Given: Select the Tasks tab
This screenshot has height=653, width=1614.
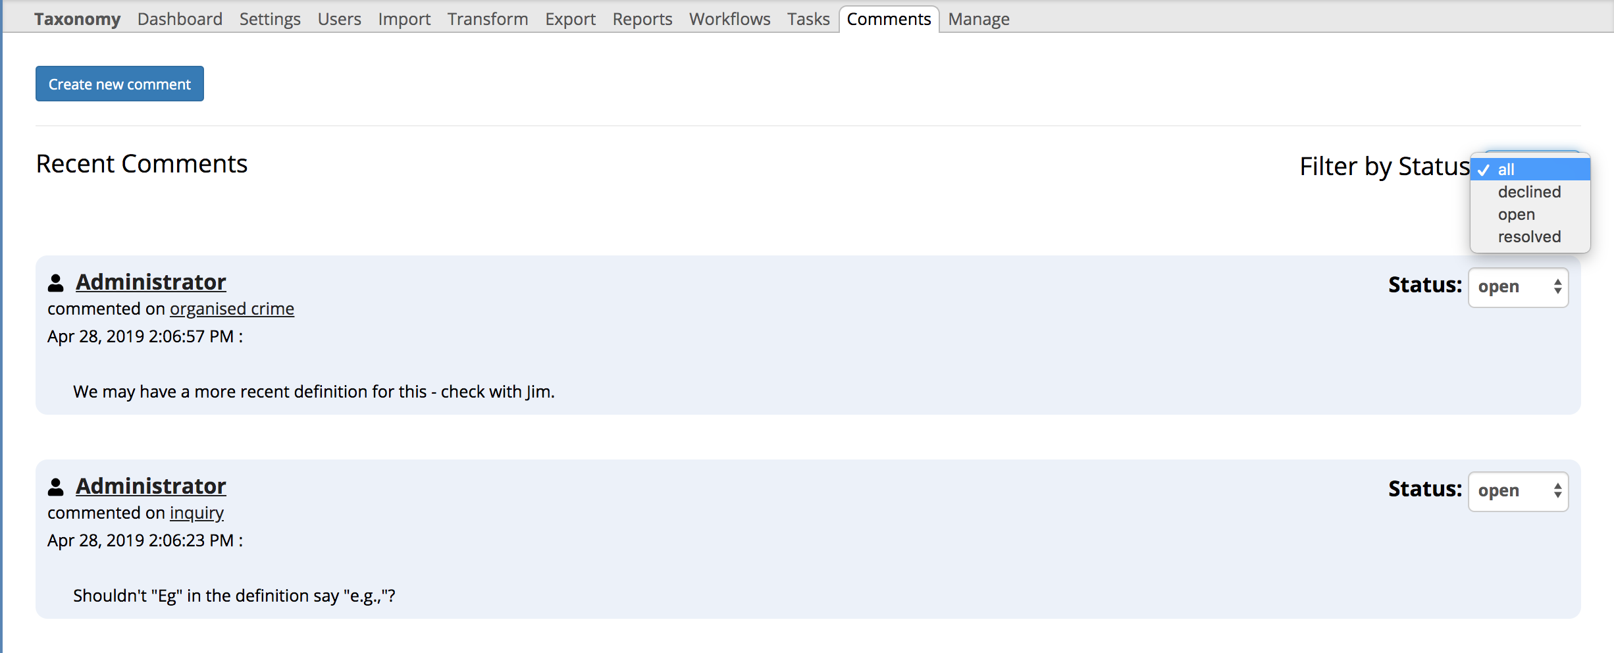Looking at the screenshot, I should [x=808, y=19].
